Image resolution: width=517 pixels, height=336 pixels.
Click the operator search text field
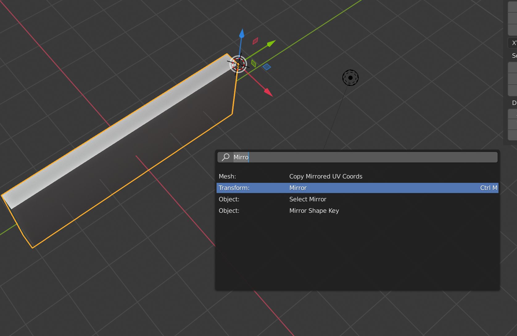(357, 157)
